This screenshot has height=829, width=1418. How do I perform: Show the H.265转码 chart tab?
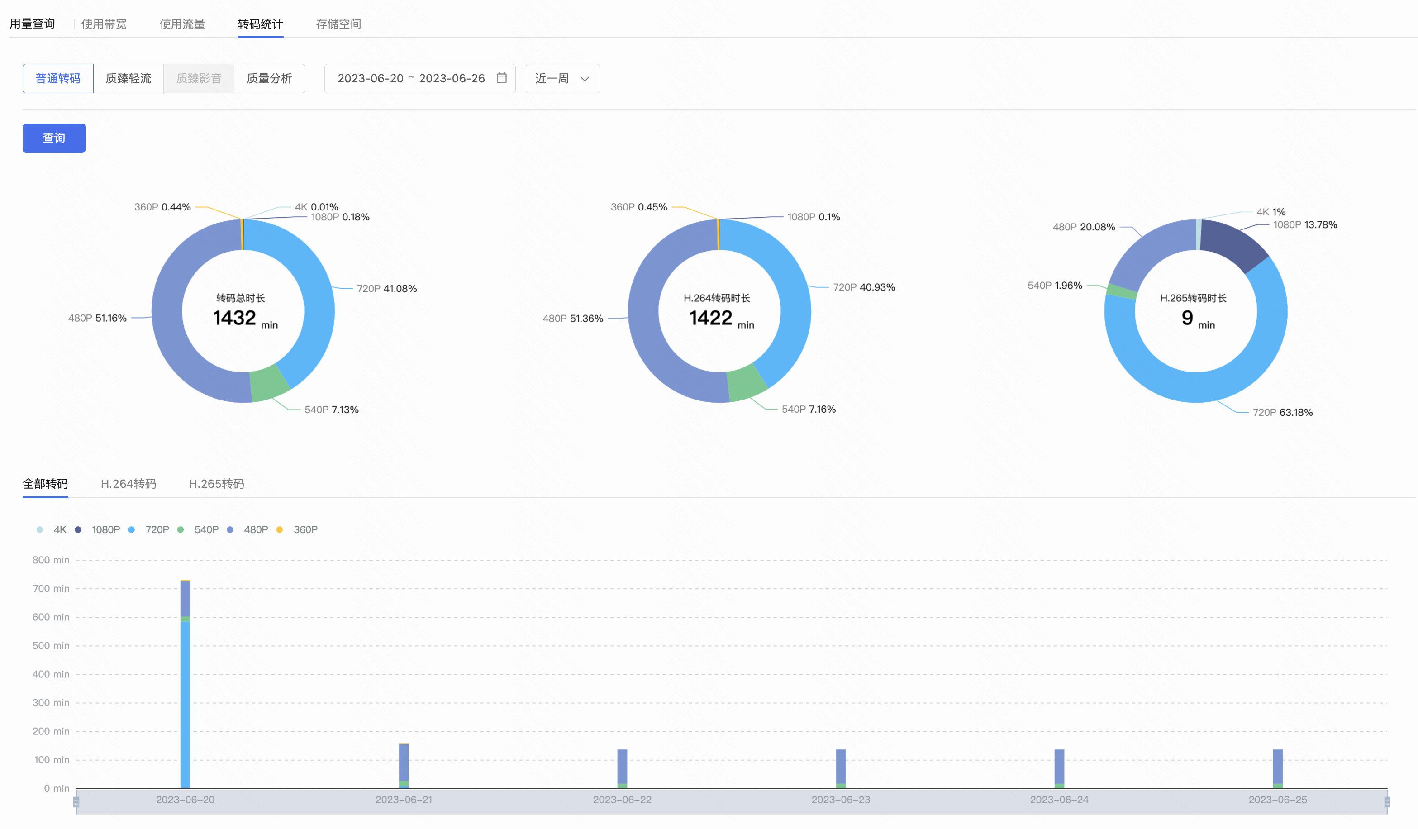(217, 483)
